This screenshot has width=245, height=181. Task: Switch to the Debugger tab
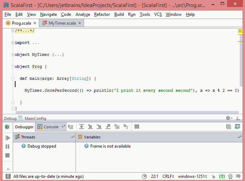24,127
